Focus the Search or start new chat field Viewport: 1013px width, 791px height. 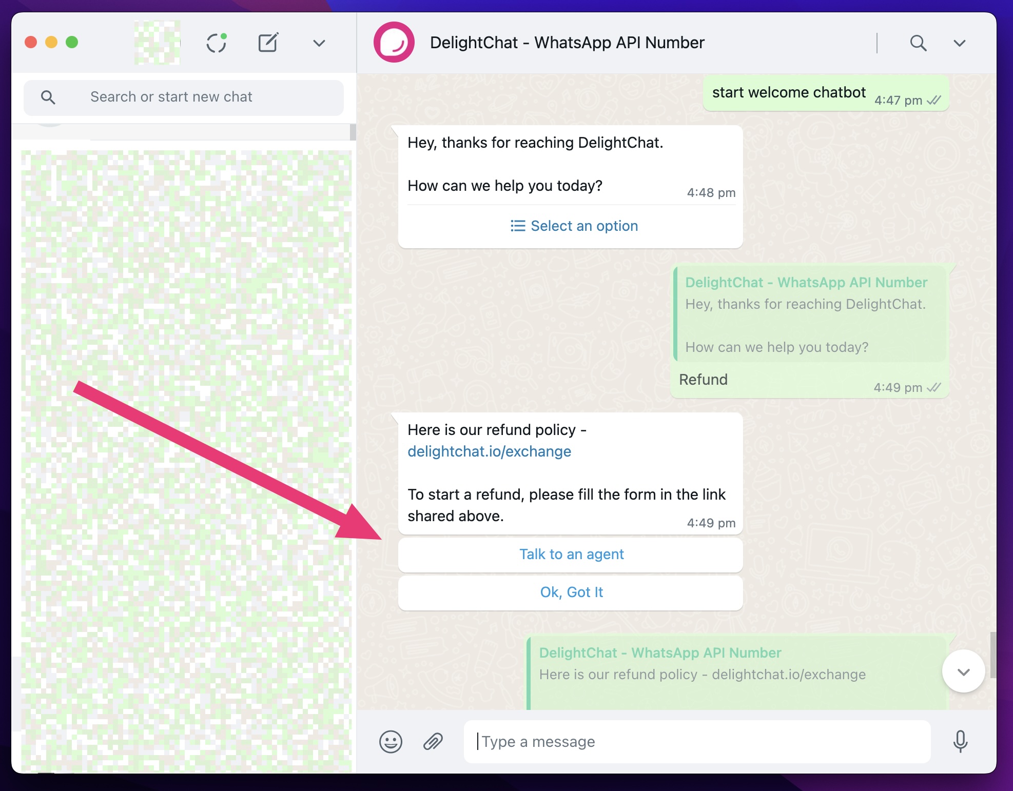tap(184, 97)
